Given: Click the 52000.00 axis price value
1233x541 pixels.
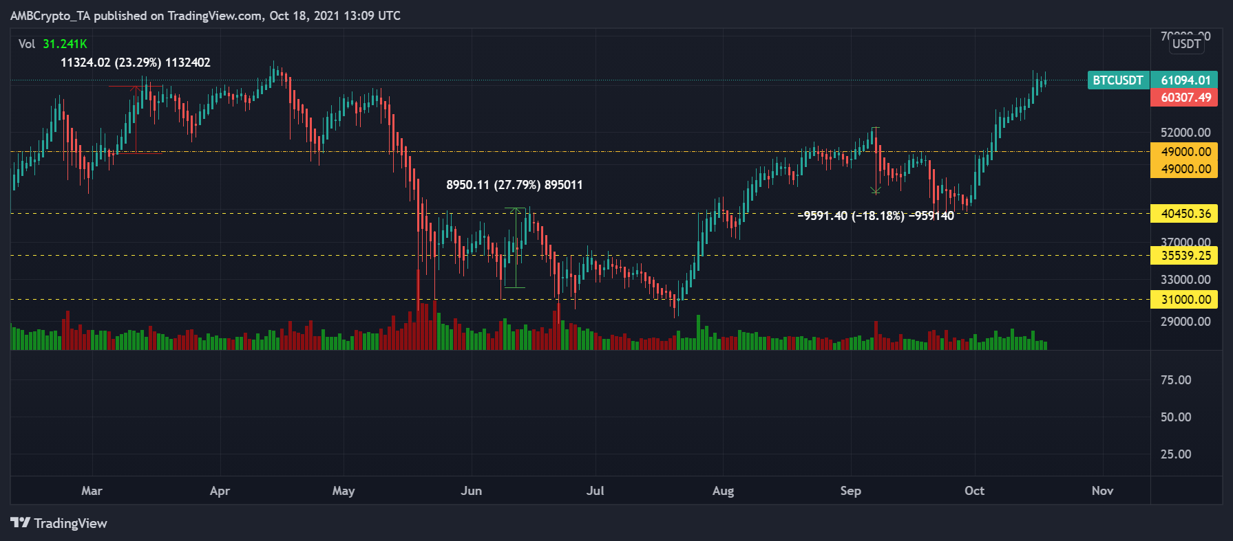Looking at the screenshot, I should tap(1185, 132).
